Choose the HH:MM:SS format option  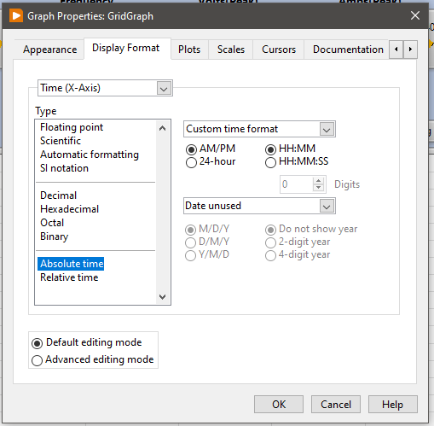(x=297, y=162)
